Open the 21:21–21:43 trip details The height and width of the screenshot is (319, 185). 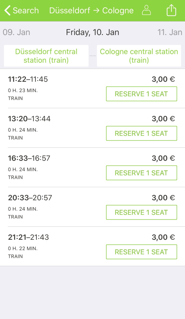pos(92,246)
